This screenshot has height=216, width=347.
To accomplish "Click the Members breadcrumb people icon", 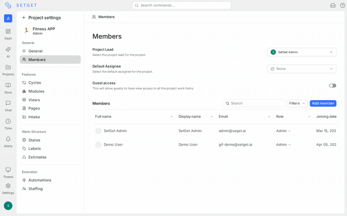I will pos(94,17).
